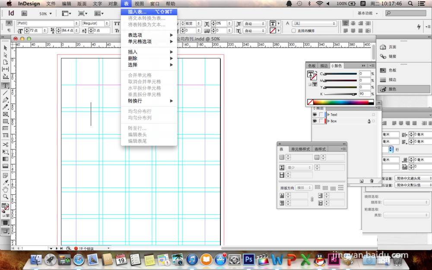Toggle formatting affects container in Color panel
The height and width of the screenshot is (270, 432).
(x=310, y=84)
